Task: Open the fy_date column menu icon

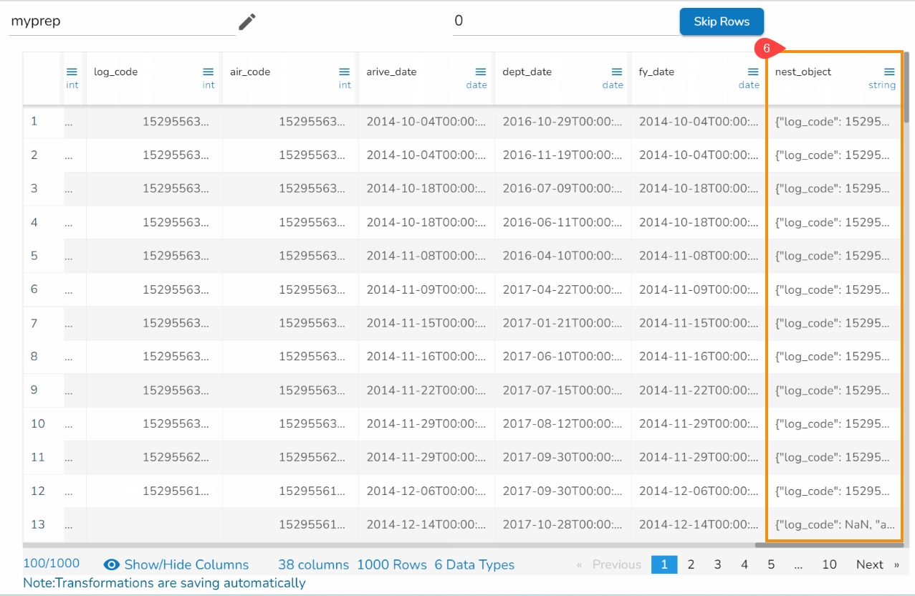Action: click(x=752, y=72)
